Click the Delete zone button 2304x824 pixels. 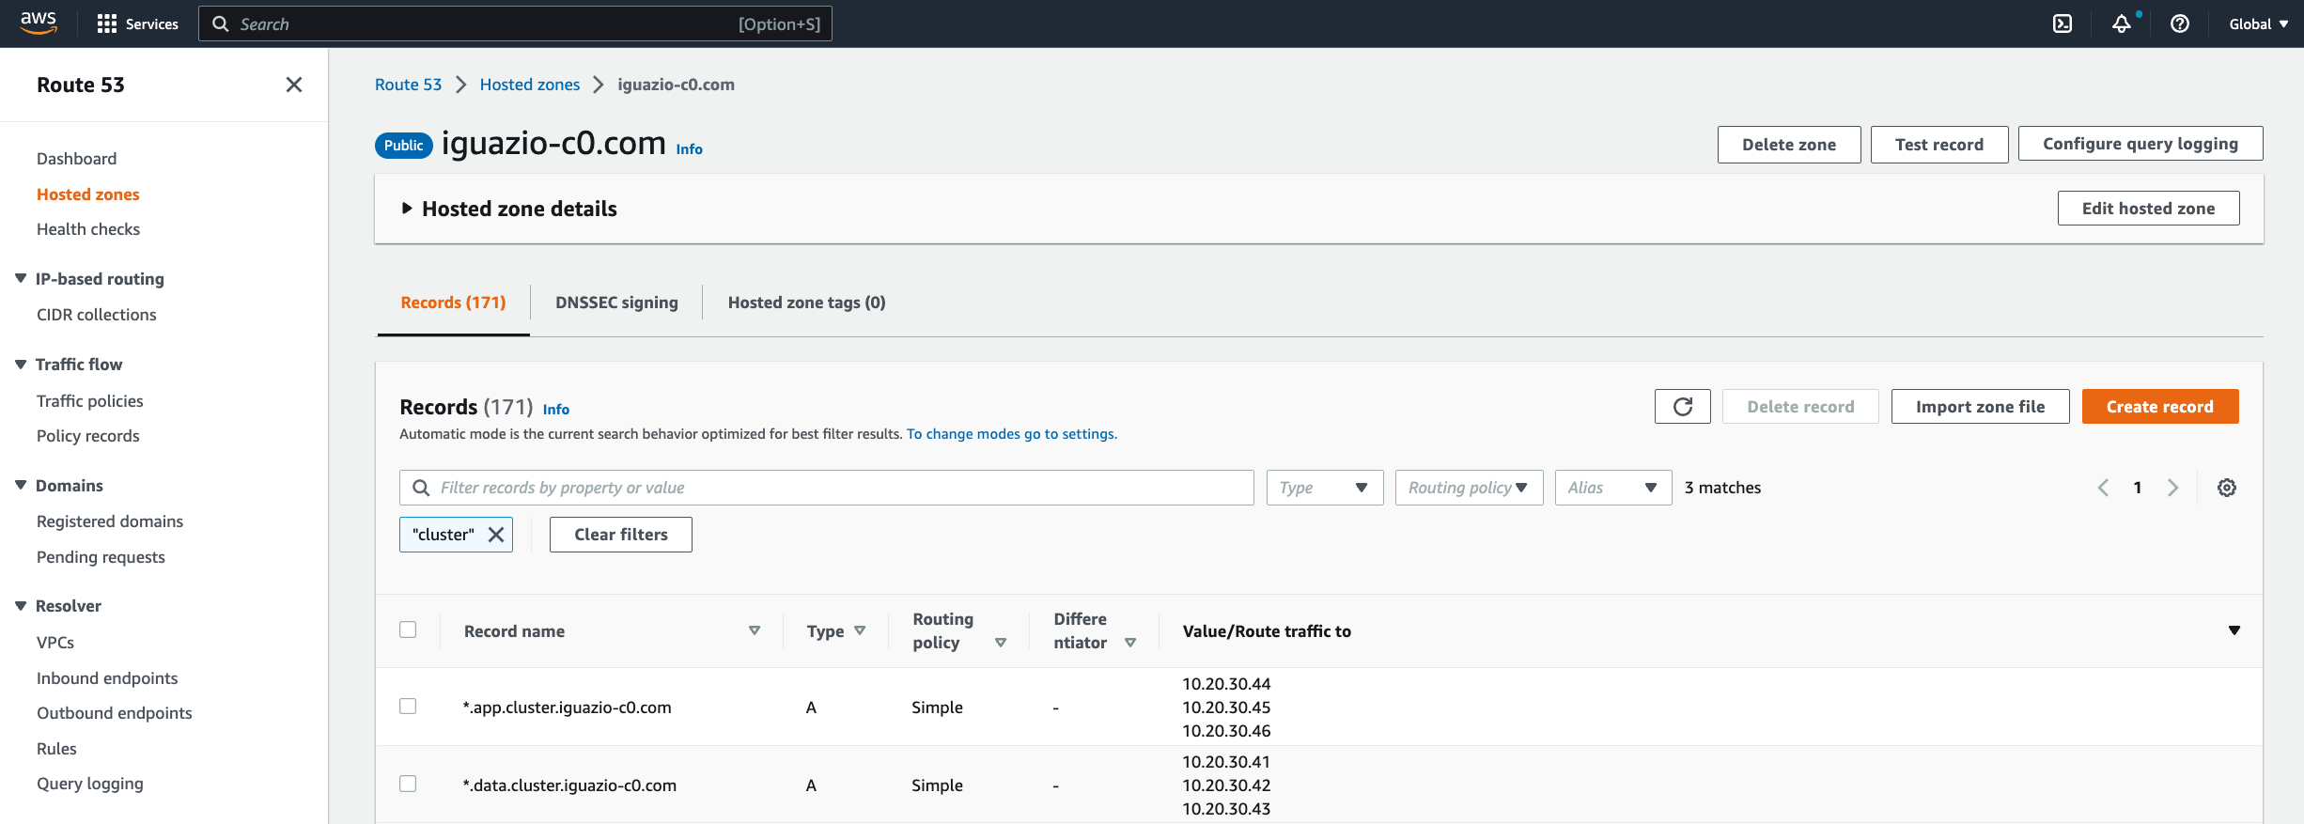point(1789,145)
